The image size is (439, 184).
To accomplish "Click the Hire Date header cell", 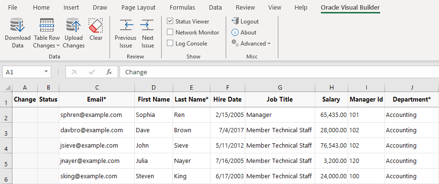I will [x=228, y=99].
